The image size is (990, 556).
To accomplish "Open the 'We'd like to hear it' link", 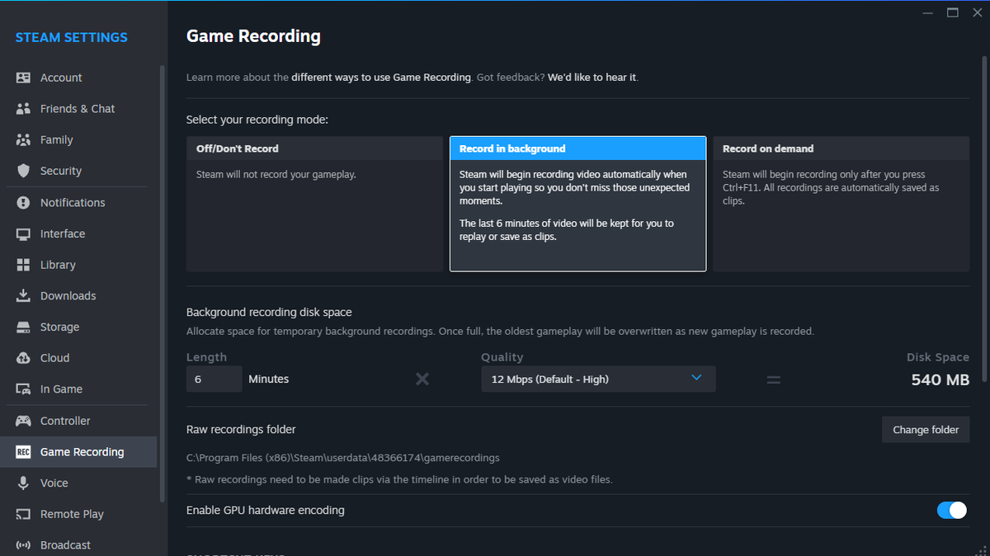I will pyautogui.click(x=592, y=78).
